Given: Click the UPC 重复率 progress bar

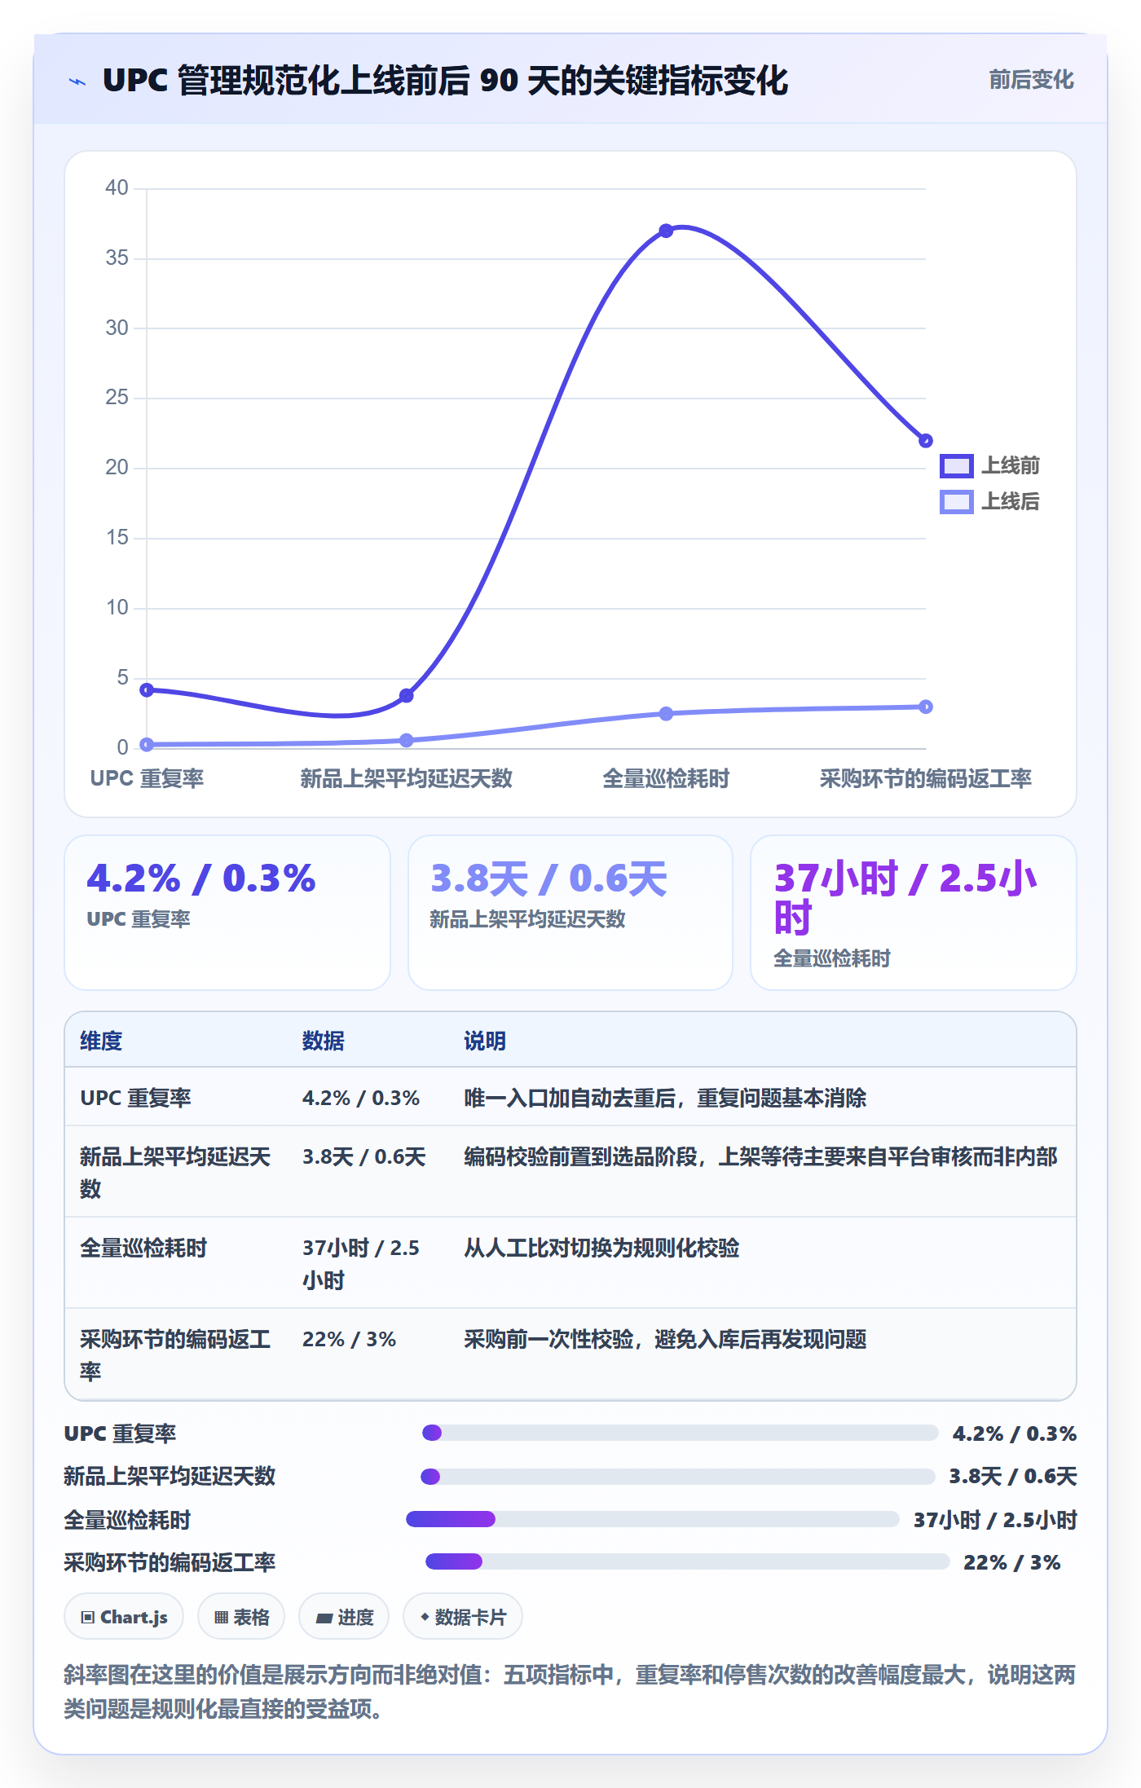Looking at the screenshot, I should coord(681,1433).
